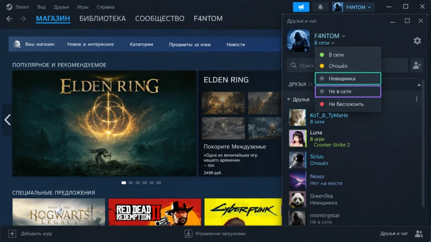Viewport: 431px width, 242px height.
Task: Open the Cyberpunk offer tile
Action: [243, 212]
